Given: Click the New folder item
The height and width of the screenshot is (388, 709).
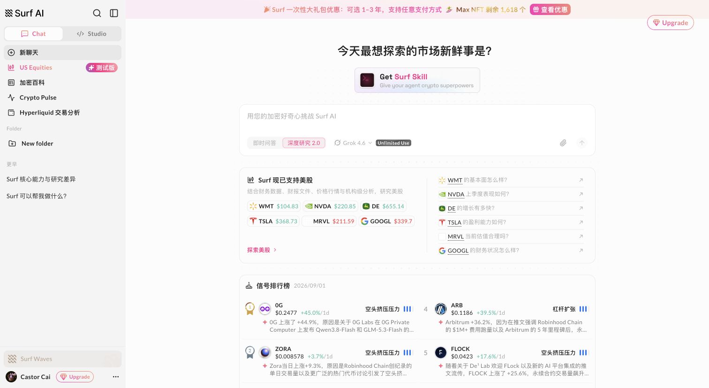Looking at the screenshot, I should (x=62, y=144).
